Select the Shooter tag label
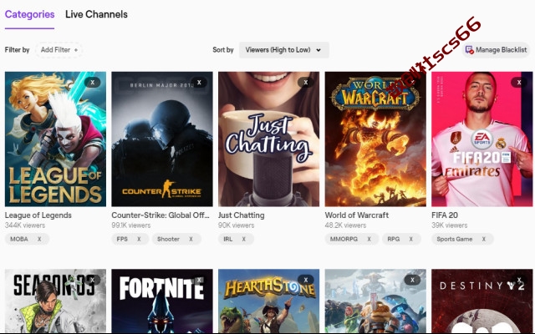 point(168,239)
